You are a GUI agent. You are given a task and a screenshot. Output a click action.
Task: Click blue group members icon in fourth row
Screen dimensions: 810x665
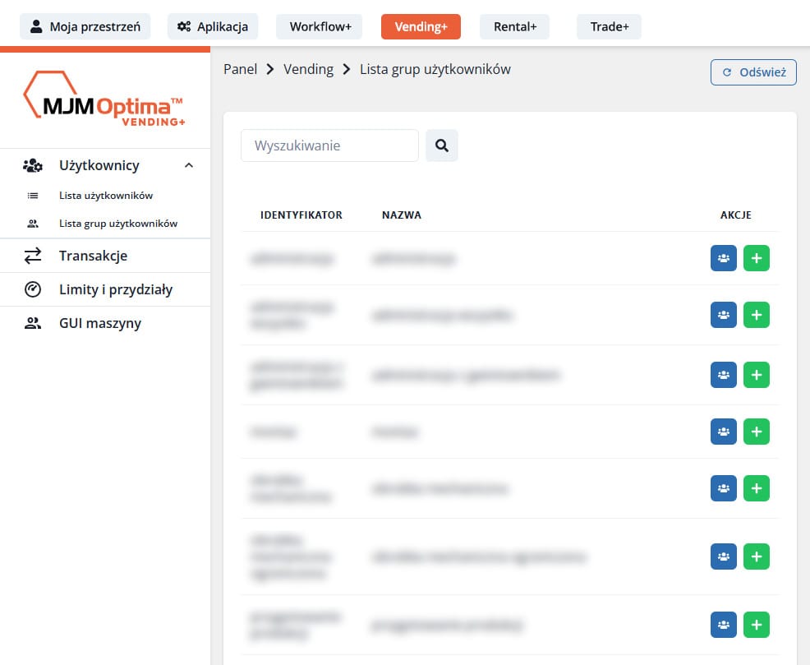point(724,431)
